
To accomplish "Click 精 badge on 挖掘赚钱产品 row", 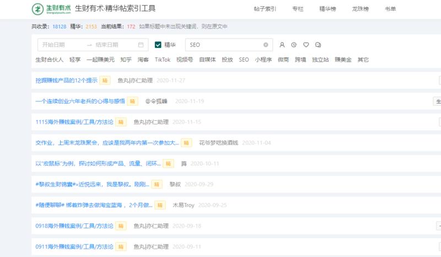I will (x=105, y=81).
